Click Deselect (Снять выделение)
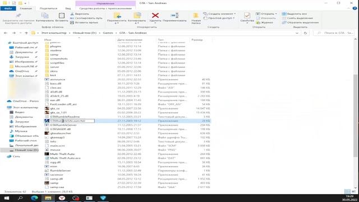This screenshot has height=202, width=359. (x=297, y=18)
